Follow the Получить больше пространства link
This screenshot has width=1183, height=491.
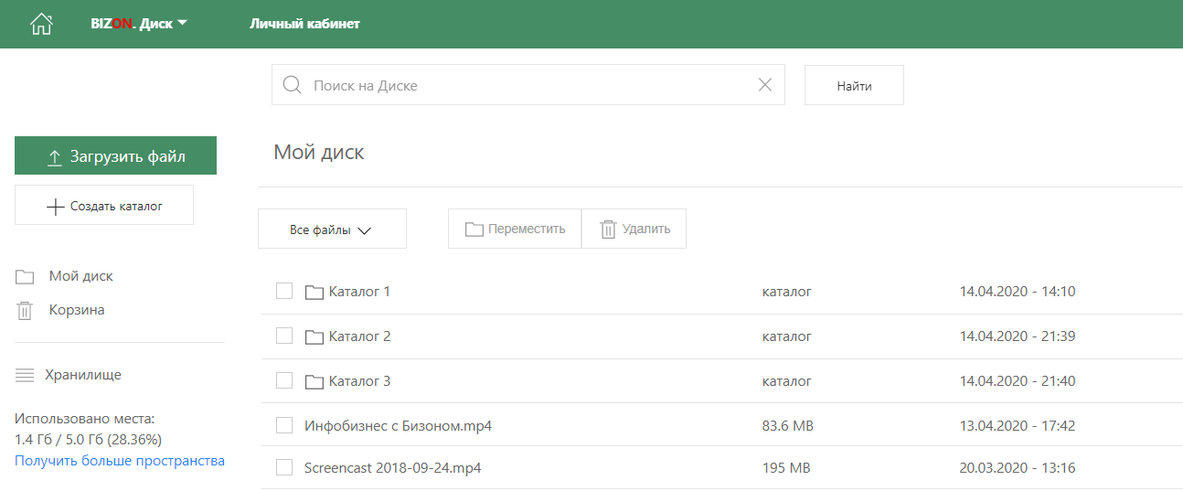pos(120,461)
